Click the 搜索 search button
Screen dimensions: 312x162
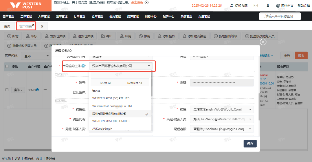point(301,56)
